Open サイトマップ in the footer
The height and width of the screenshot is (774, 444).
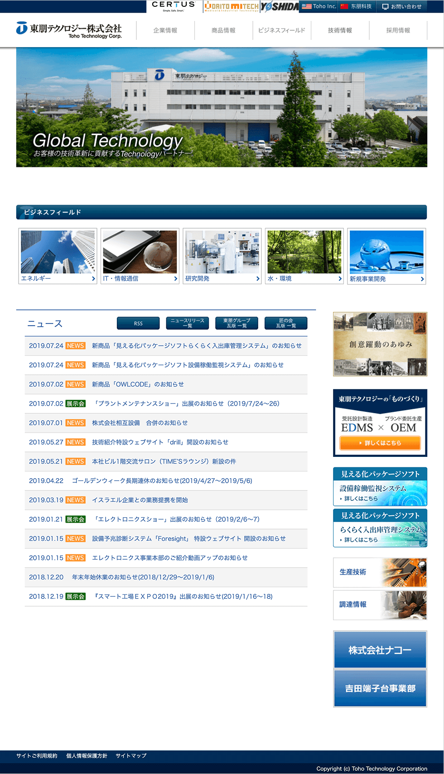(x=131, y=756)
